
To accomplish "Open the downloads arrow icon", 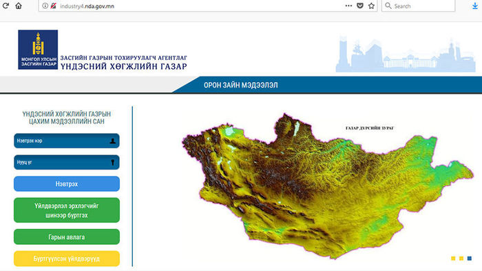I will (x=475, y=6).
